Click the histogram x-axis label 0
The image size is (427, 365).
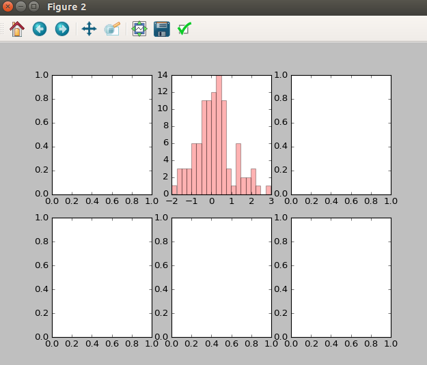point(212,201)
